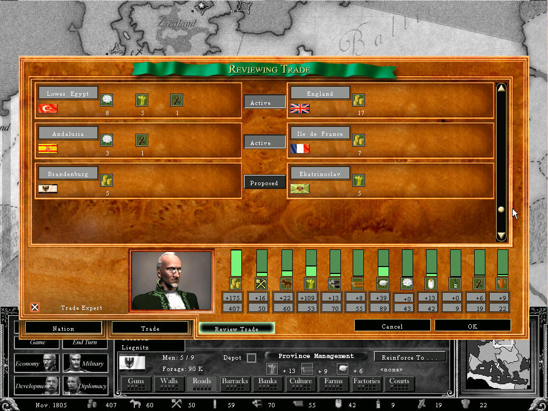Select the luxury vase resource icon showing +9
This screenshot has height=411, width=548.
pos(502,284)
